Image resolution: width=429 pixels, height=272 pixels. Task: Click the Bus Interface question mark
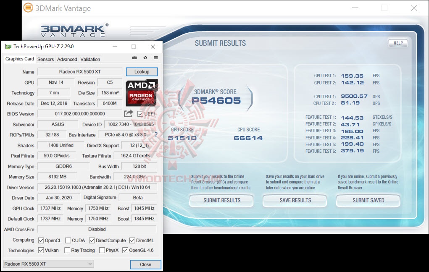156,134
